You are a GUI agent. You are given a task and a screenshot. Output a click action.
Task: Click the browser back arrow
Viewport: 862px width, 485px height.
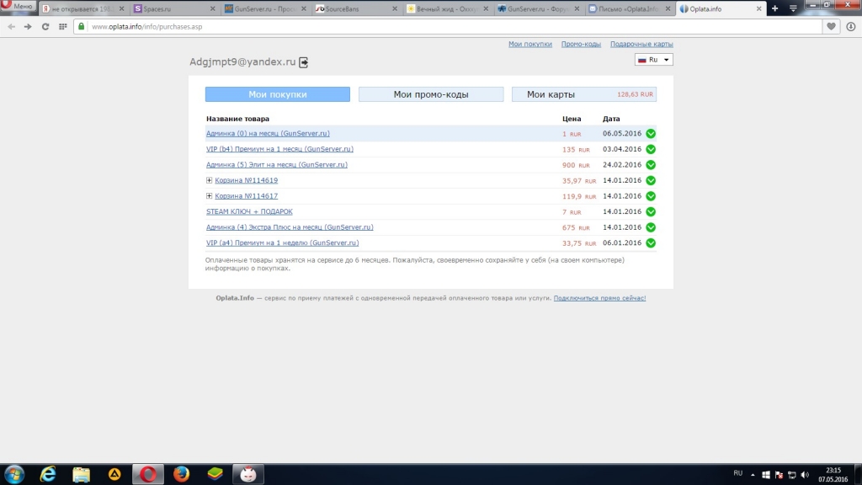coord(12,26)
